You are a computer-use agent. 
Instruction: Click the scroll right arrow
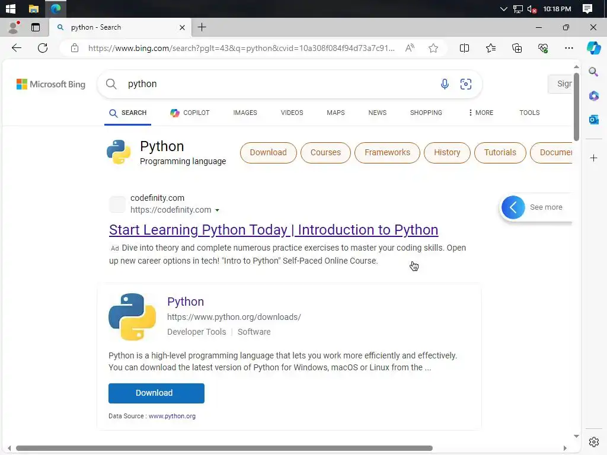[x=565, y=448]
